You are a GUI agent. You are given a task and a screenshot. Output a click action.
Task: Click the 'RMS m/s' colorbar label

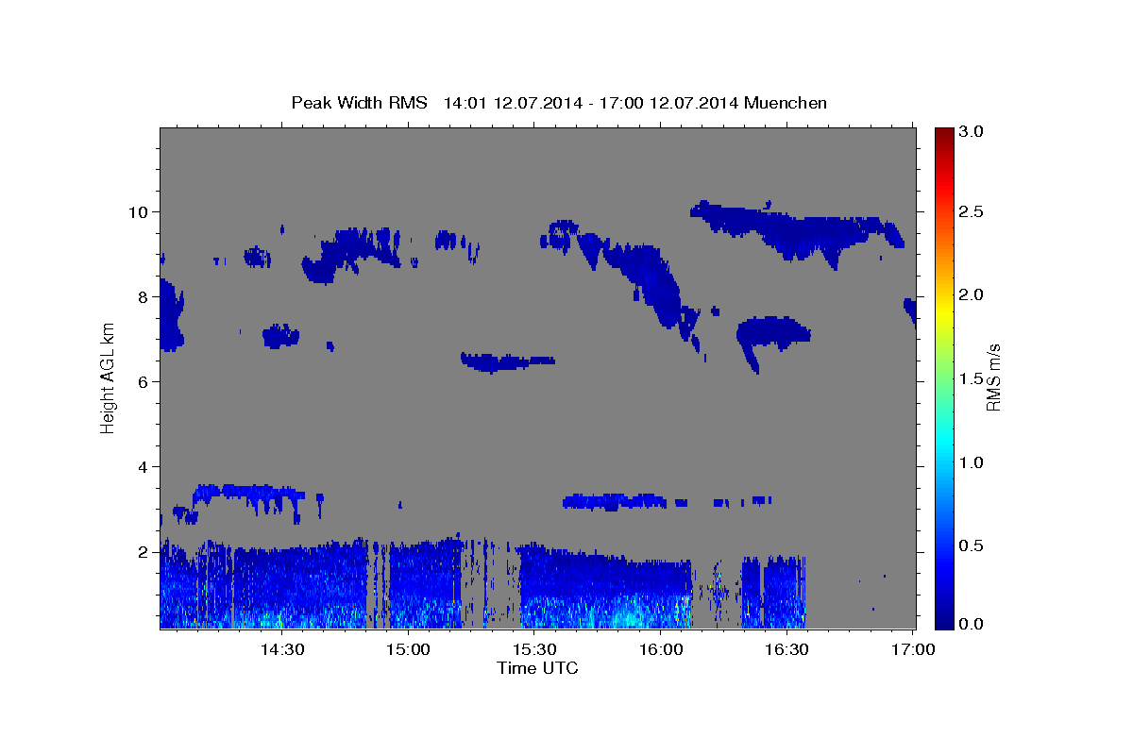[x=992, y=377]
